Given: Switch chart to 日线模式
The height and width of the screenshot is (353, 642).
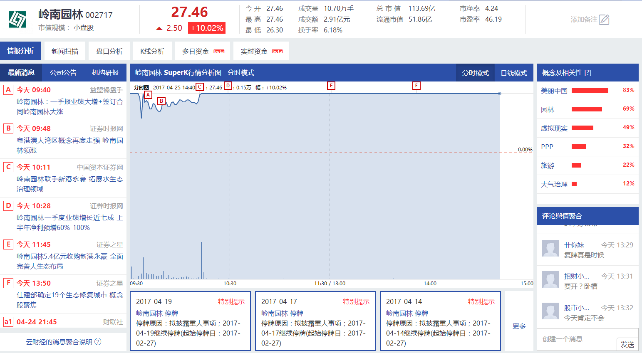Looking at the screenshot, I should [513, 72].
